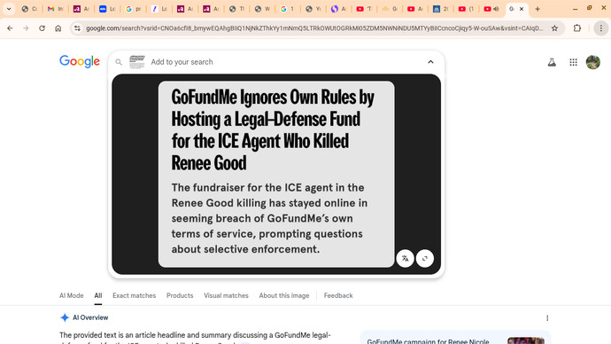Click the Feedback link

338,295
